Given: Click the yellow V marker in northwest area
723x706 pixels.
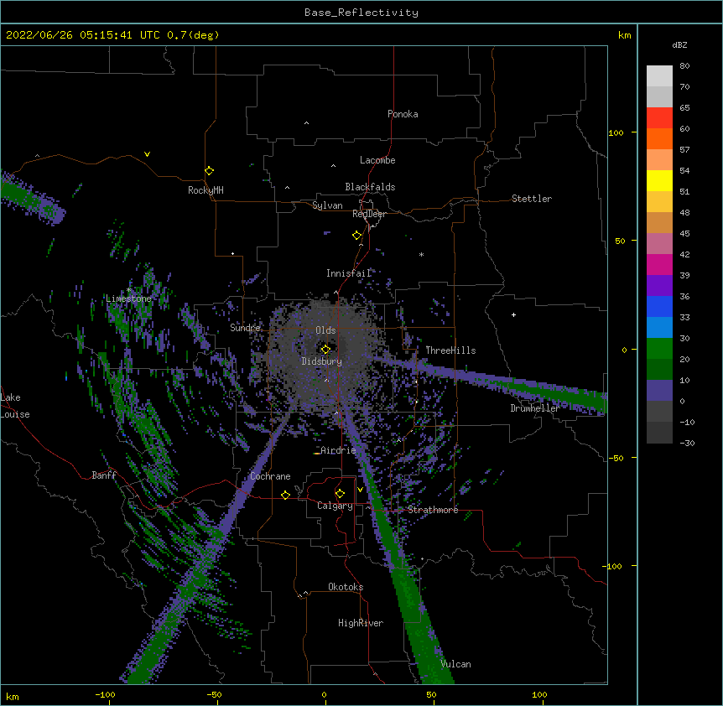Looking at the screenshot, I should point(147,154).
